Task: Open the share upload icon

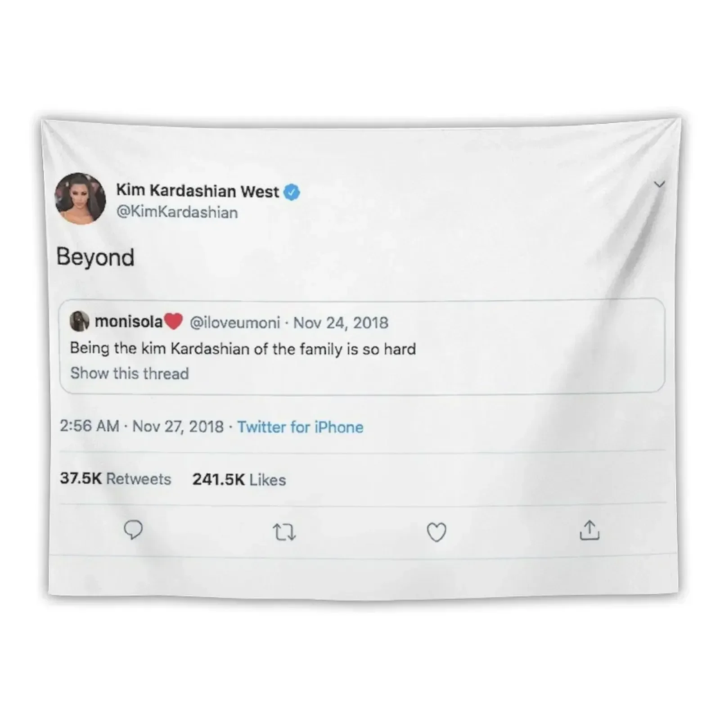Action: point(589,530)
